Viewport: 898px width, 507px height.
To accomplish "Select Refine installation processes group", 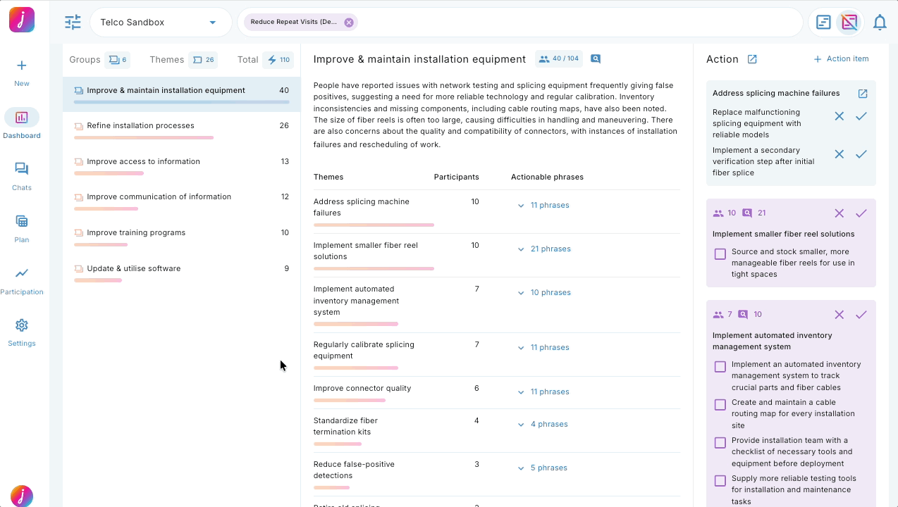I will click(140, 125).
